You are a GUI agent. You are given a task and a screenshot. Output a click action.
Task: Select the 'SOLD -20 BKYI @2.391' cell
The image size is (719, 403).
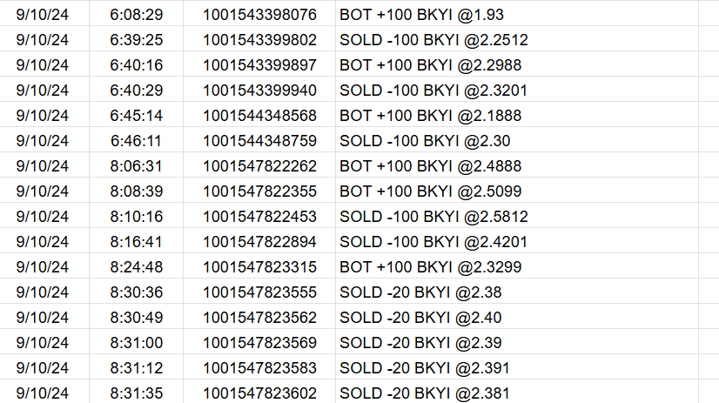(424, 368)
